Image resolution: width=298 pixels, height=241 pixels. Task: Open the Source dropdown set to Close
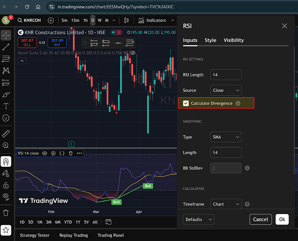226,90
